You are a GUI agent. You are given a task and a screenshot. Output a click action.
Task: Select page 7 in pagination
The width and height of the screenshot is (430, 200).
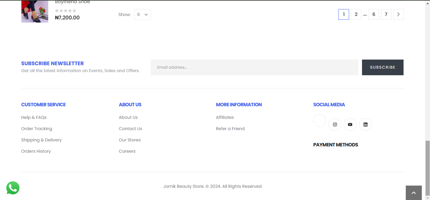(x=386, y=14)
